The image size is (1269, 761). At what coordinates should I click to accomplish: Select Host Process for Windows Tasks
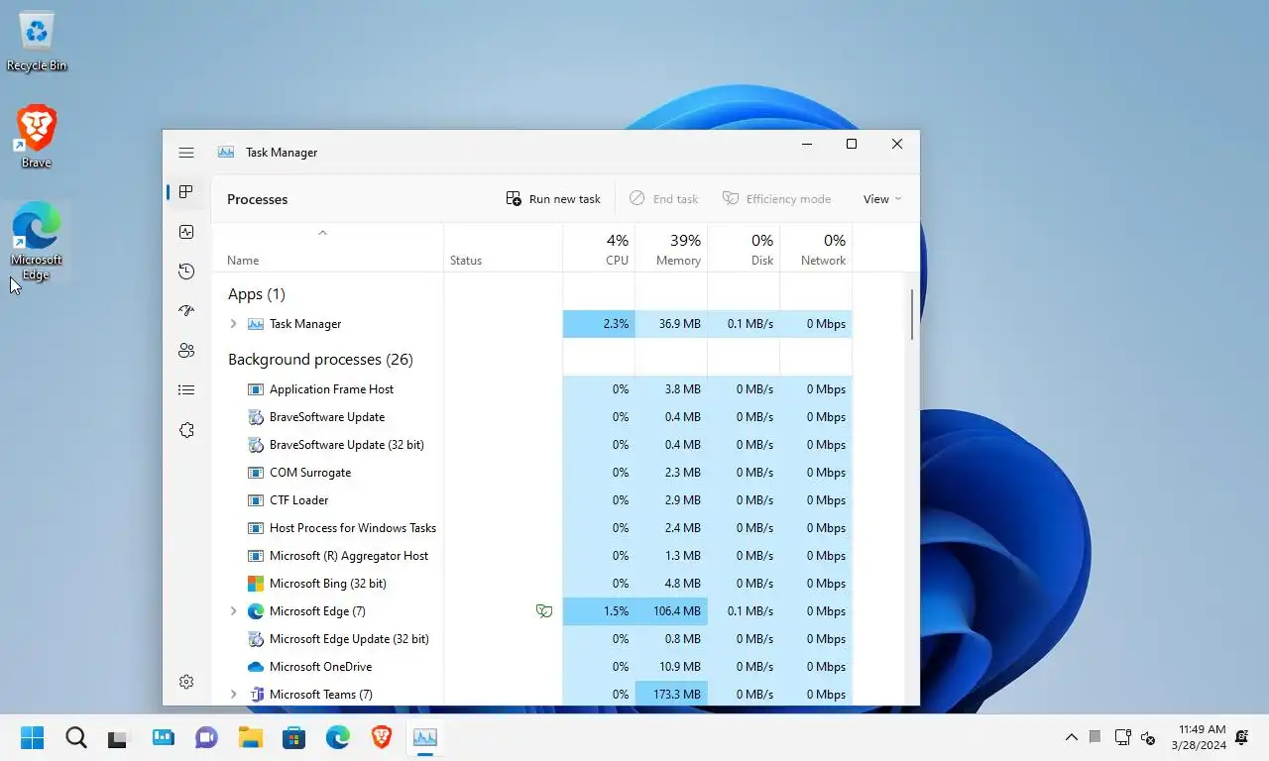532,528
